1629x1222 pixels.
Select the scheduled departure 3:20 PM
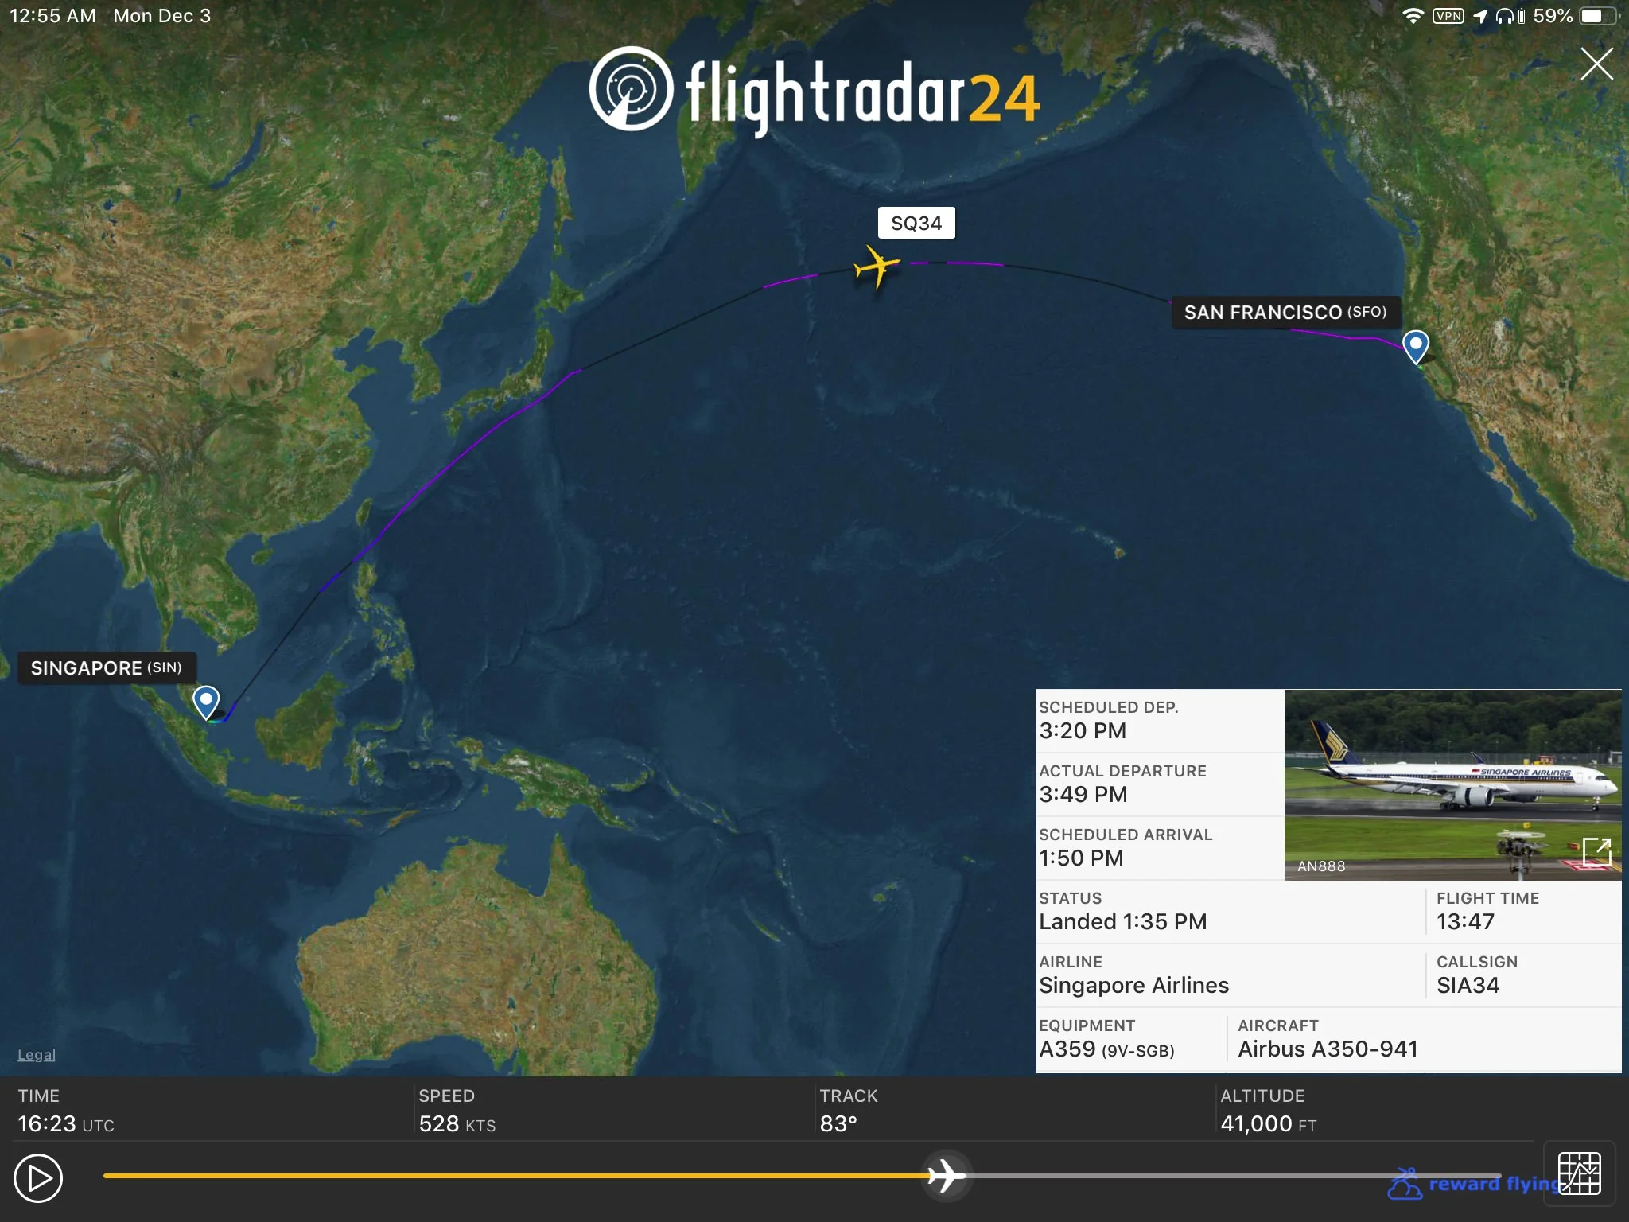(x=1083, y=730)
